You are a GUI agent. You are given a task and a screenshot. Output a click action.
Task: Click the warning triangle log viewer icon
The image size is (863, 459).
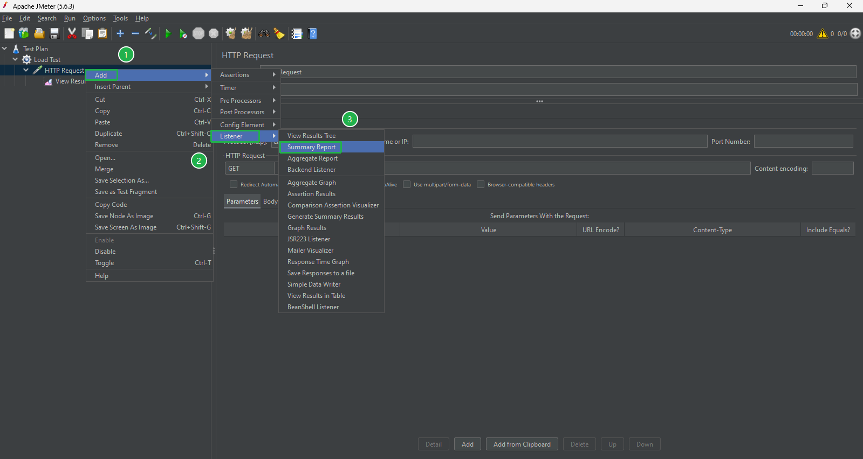click(823, 33)
